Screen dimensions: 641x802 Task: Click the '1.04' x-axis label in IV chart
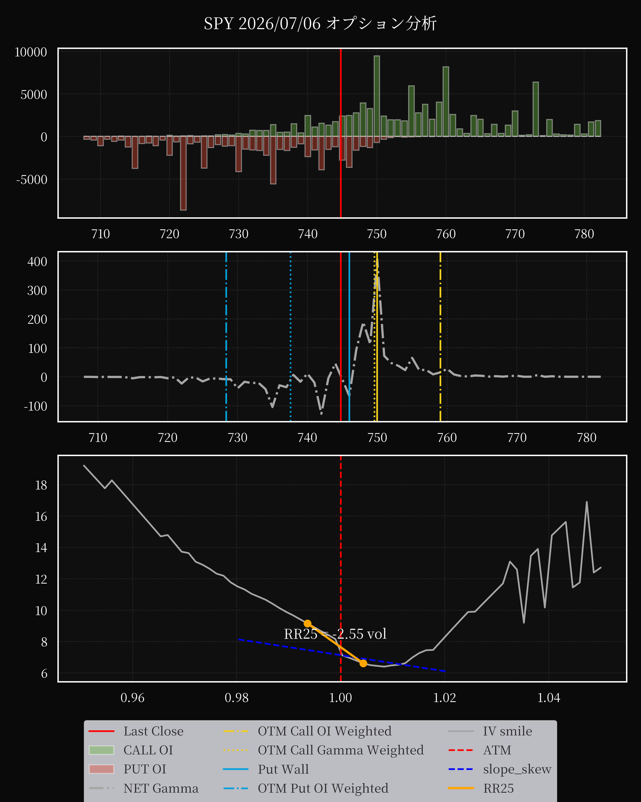pos(549,697)
